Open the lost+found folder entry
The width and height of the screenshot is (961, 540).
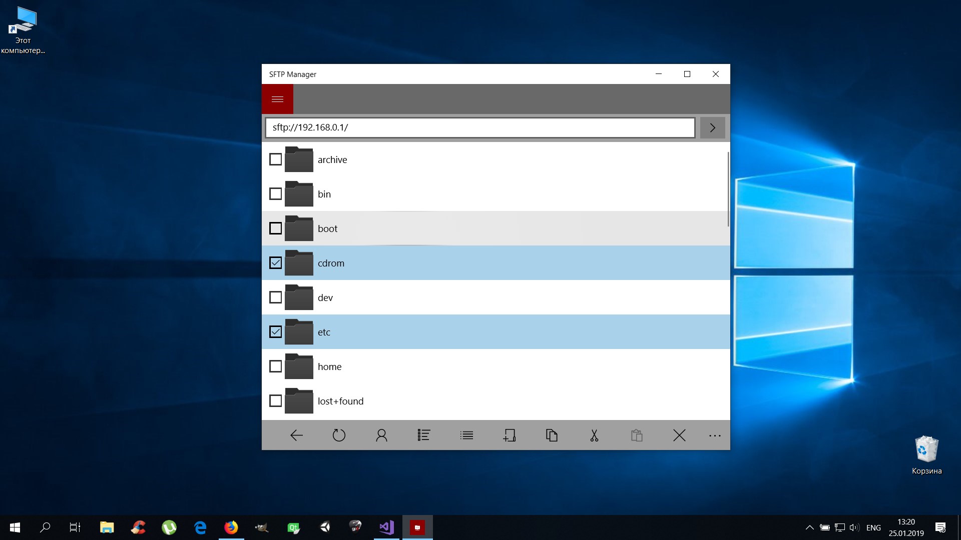pyautogui.click(x=340, y=401)
